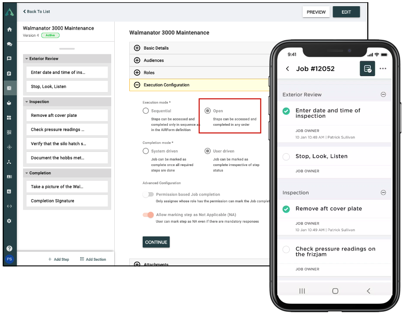404x313 pixels.
Task: Collapse the Execution Configuration section
Action: tap(137, 85)
